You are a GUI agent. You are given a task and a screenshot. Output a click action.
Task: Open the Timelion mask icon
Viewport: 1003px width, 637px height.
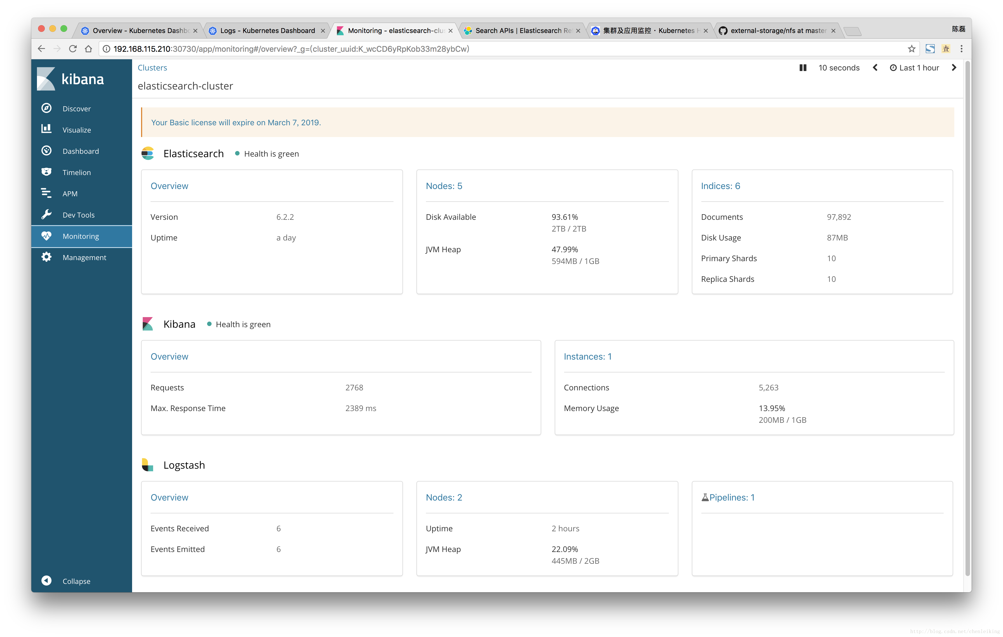(46, 172)
